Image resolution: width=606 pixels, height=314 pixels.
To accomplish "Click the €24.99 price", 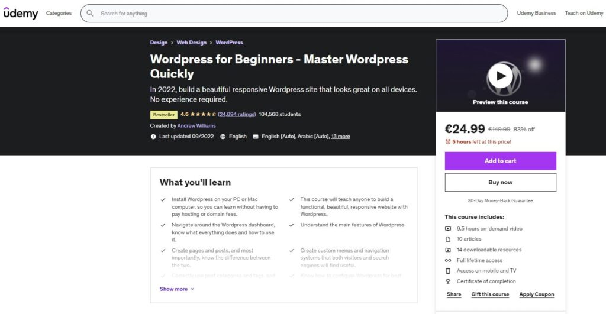I will [x=465, y=129].
